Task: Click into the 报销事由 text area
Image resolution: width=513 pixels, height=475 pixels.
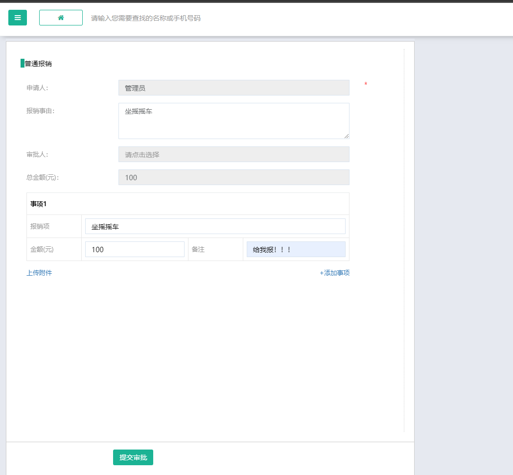Action: point(233,120)
